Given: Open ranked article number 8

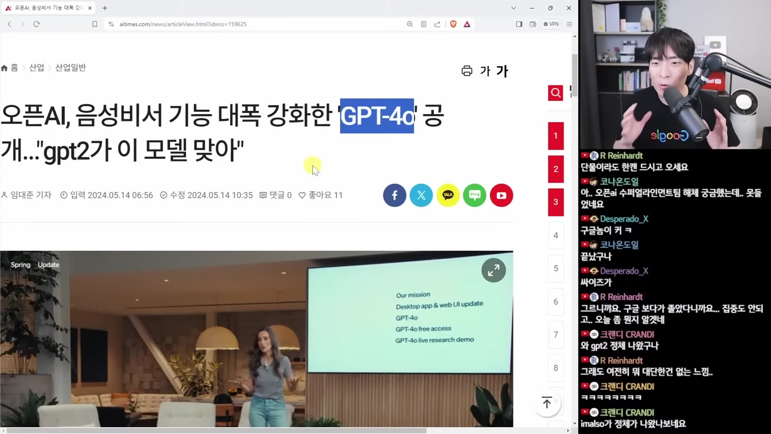Looking at the screenshot, I should coord(555,368).
